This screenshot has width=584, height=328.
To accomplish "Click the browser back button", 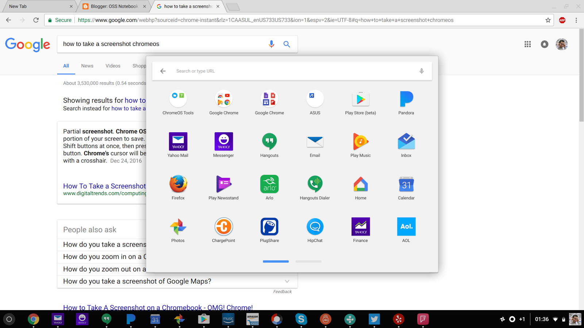I will (9, 20).
